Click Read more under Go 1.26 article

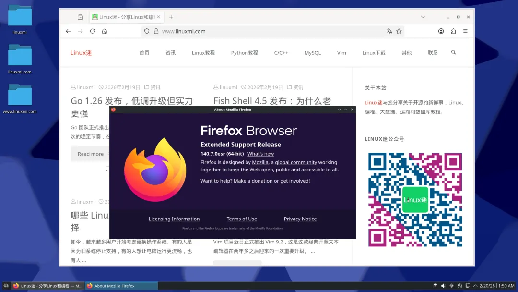tap(90, 154)
